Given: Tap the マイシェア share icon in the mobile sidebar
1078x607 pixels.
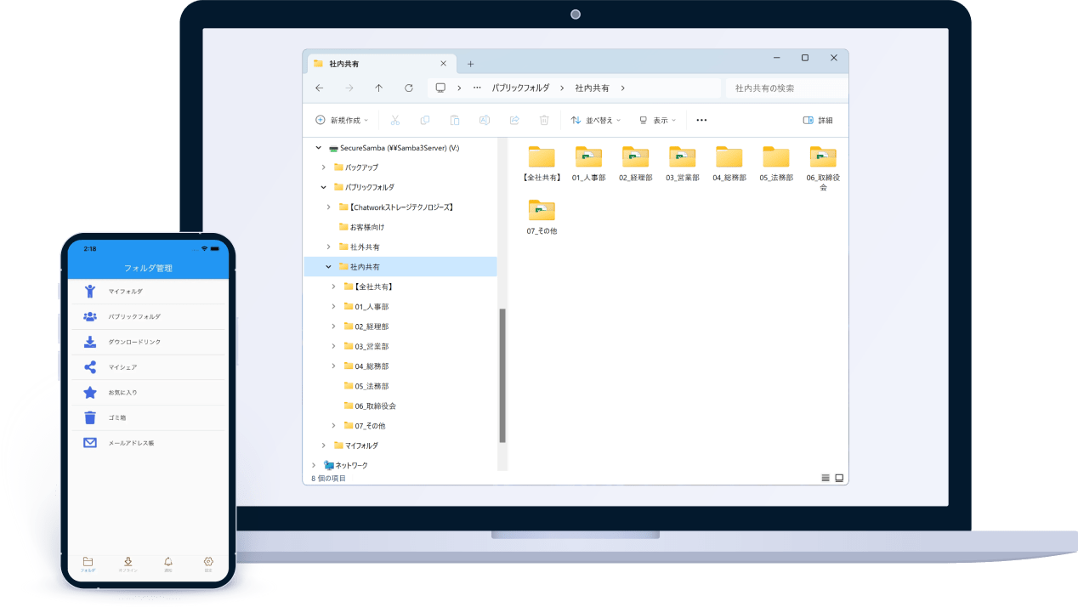Looking at the screenshot, I should point(89,366).
